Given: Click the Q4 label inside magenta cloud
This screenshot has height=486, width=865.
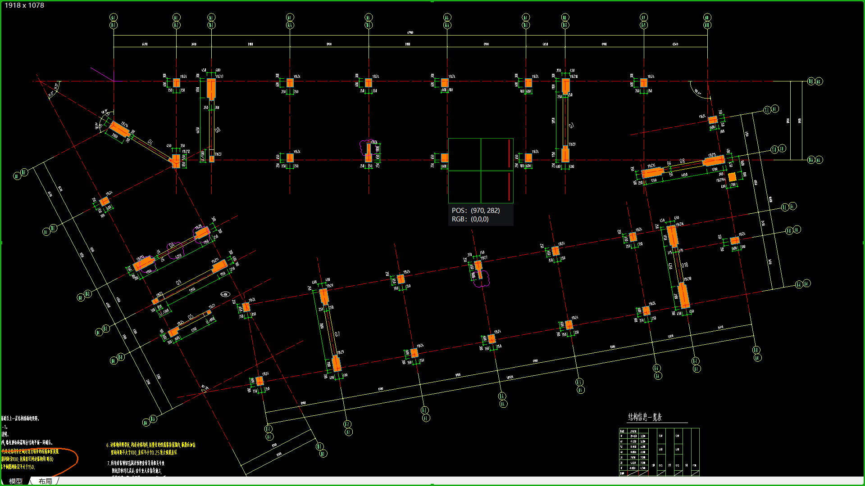Looking at the screenshot, I should click(171, 246).
